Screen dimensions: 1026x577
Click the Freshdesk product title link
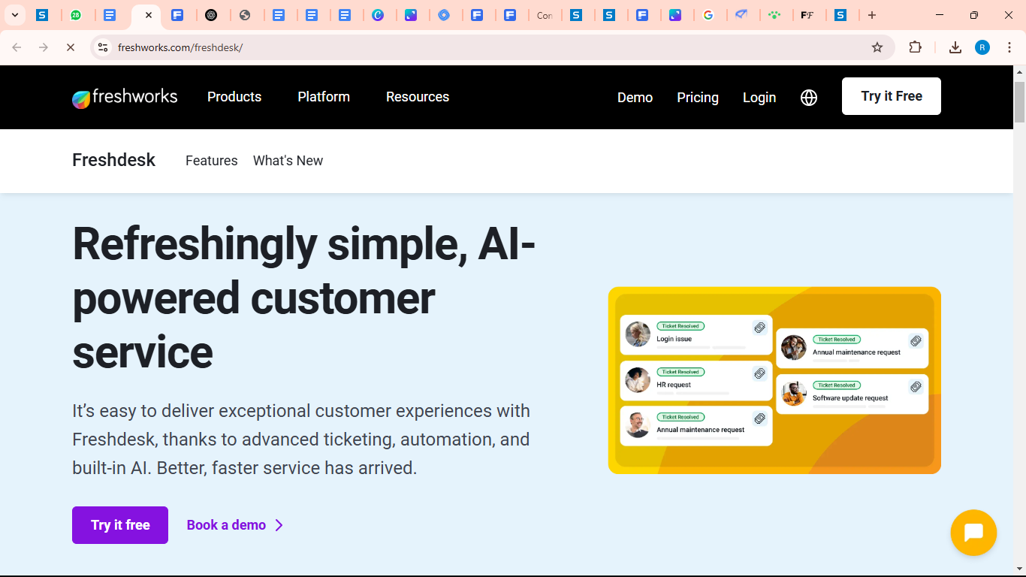(113, 160)
